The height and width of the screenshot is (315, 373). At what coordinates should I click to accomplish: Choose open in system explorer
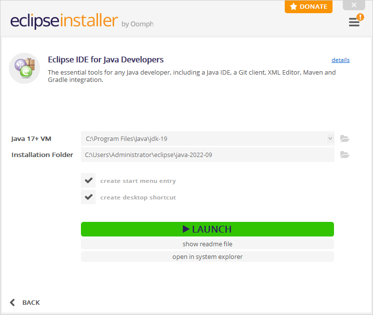(207, 256)
